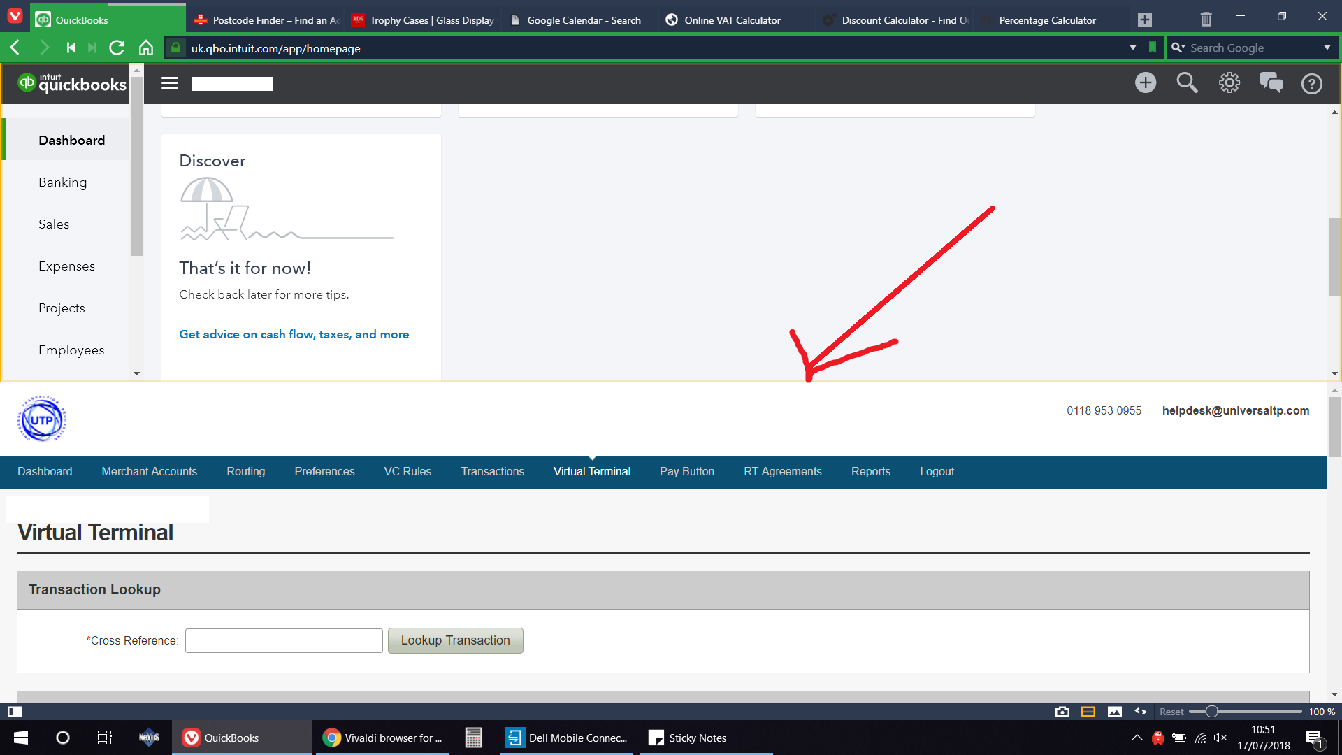Open the Transactions menu item
1342x755 pixels.
(493, 472)
